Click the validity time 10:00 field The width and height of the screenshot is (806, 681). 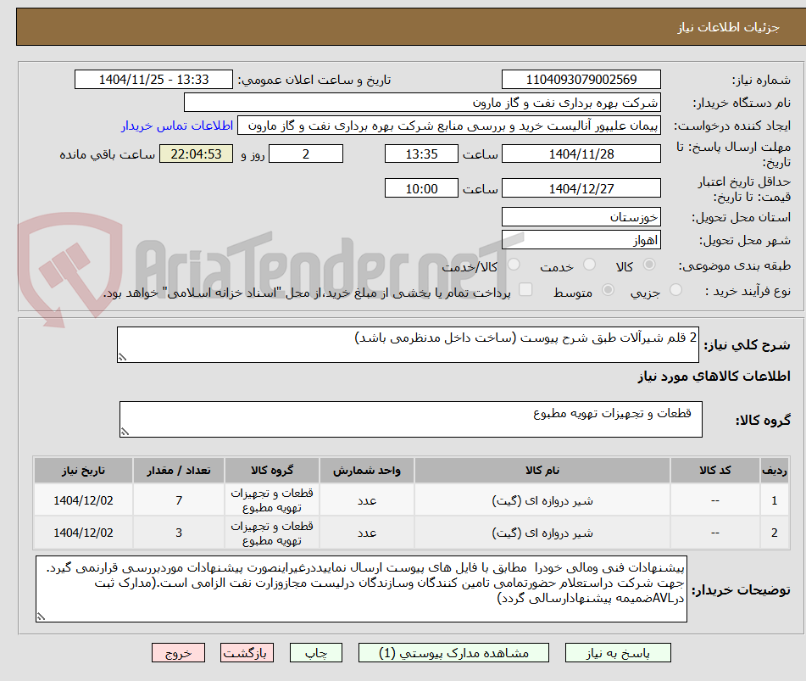tap(421, 188)
